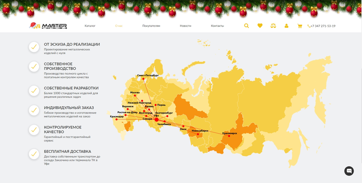Click the Москва map label

click(135, 93)
